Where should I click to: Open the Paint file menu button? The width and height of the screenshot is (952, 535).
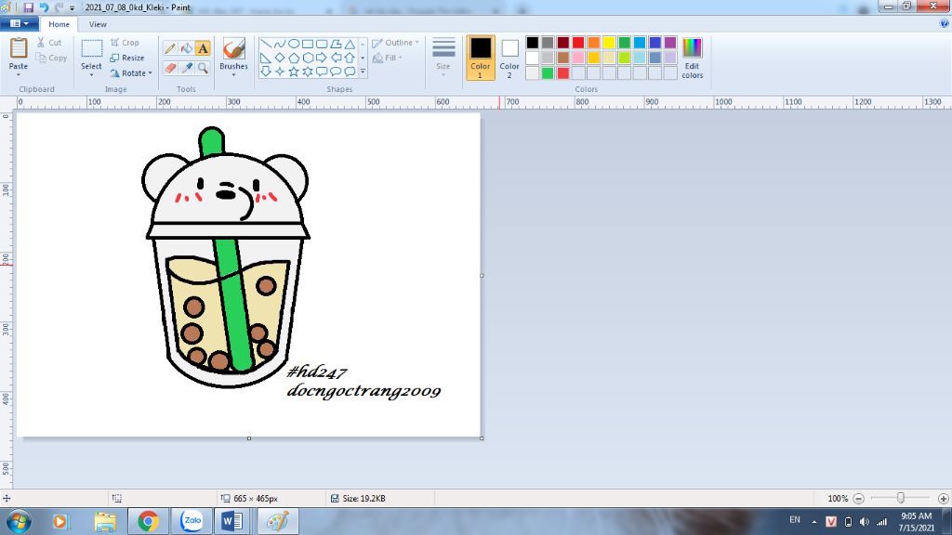click(x=19, y=24)
